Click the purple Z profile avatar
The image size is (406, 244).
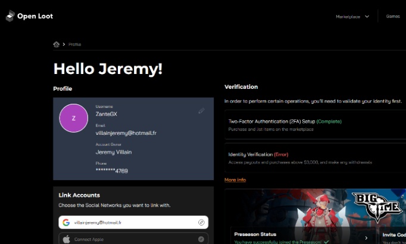point(73,118)
